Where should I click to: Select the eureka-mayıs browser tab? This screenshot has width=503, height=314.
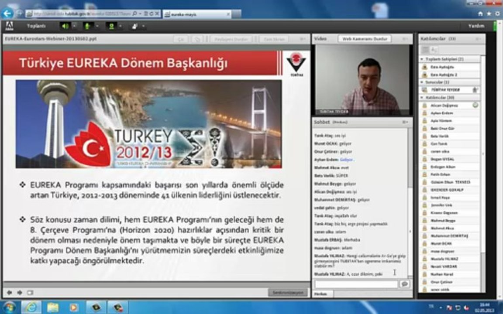tap(196, 14)
